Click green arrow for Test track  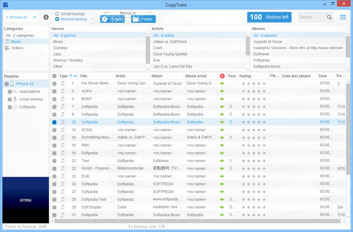[222, 161]
